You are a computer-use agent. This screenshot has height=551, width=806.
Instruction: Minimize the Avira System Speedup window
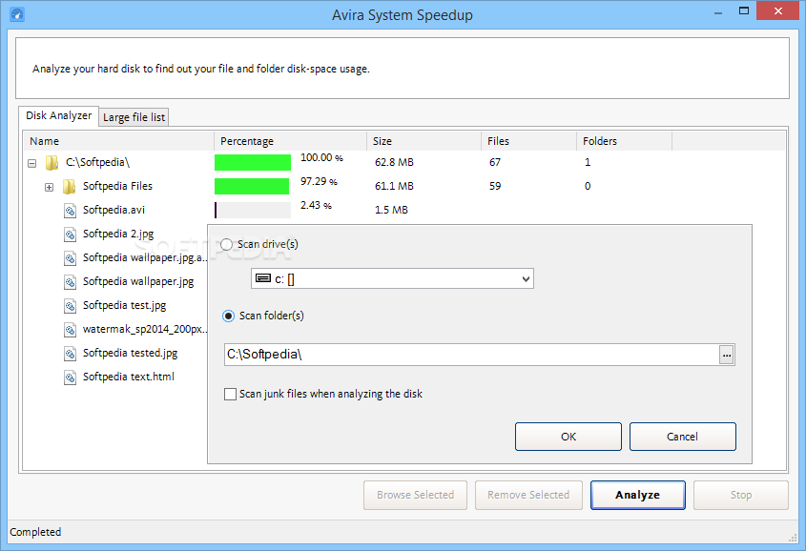coord(718,12)
